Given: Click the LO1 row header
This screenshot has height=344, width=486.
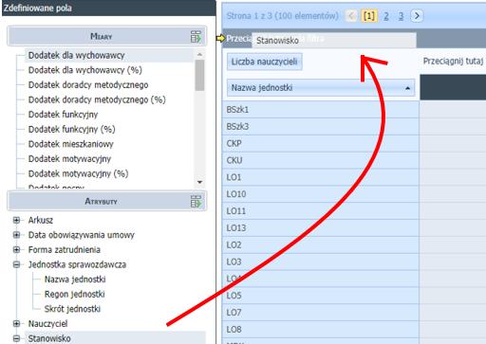Looking at the screenshot, I should pyautogui.click(x=321, y=177).
